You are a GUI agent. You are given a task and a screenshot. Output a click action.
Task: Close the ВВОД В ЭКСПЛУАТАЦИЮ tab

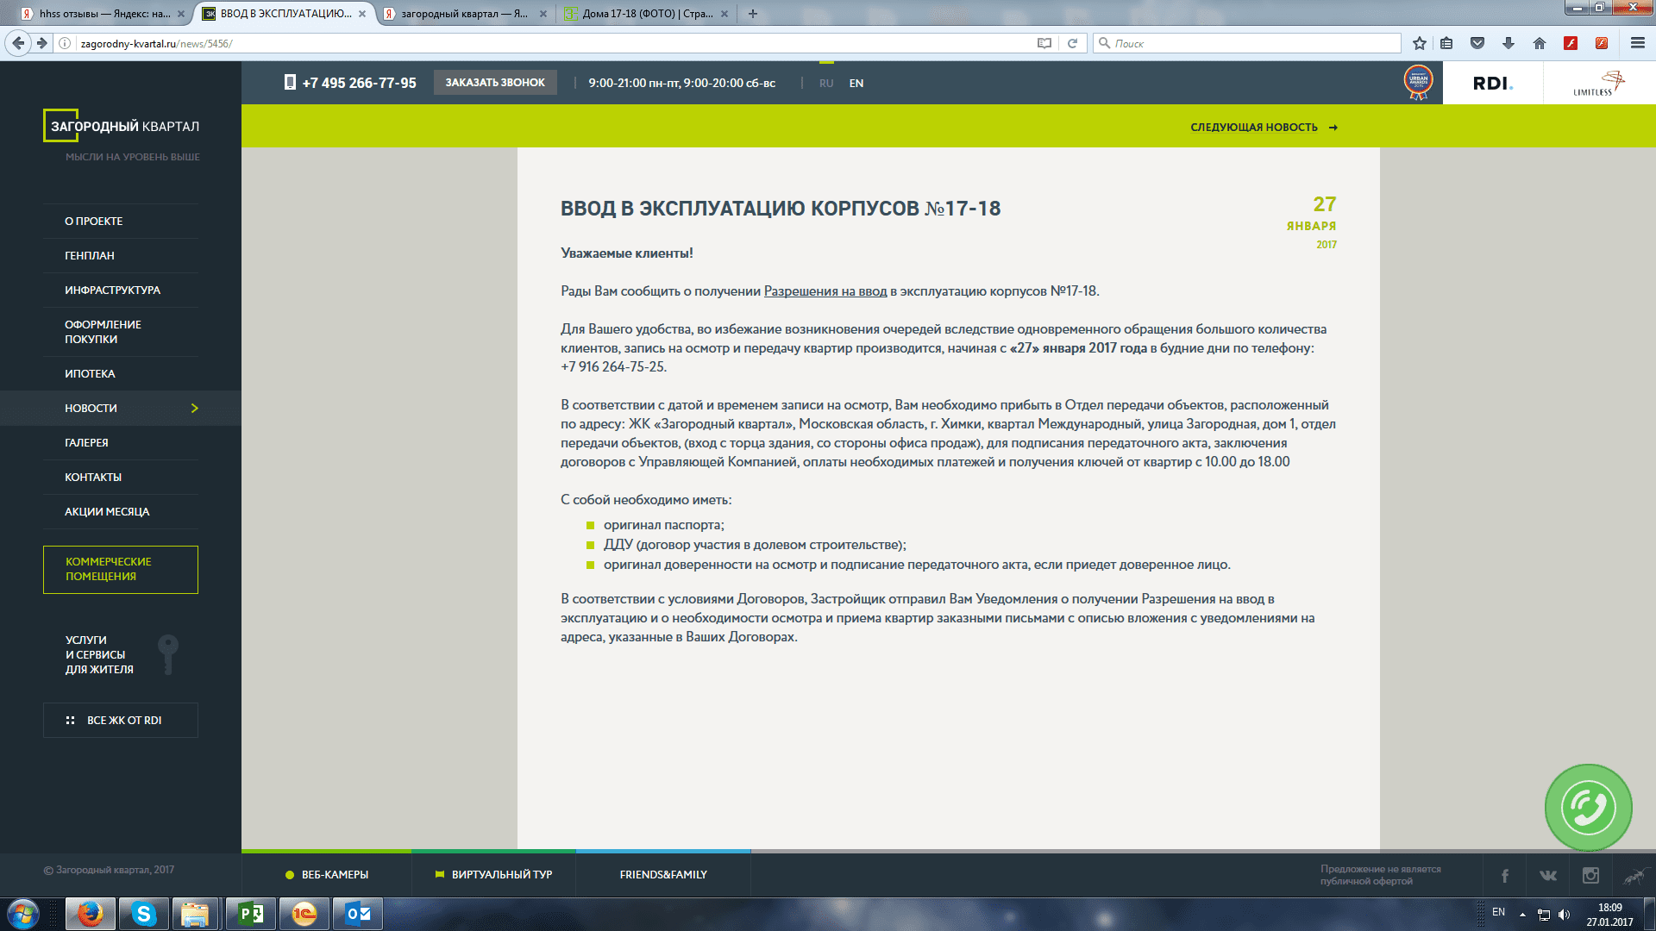(x=362, y=14)
